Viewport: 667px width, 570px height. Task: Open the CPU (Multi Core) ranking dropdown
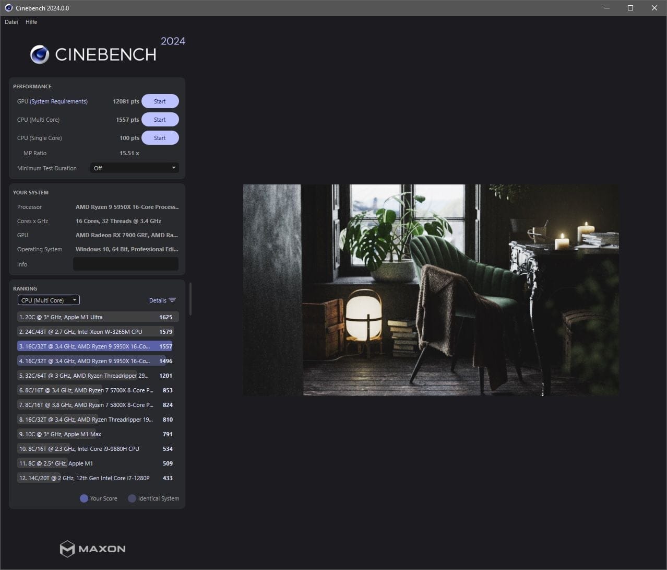(49, 300)
